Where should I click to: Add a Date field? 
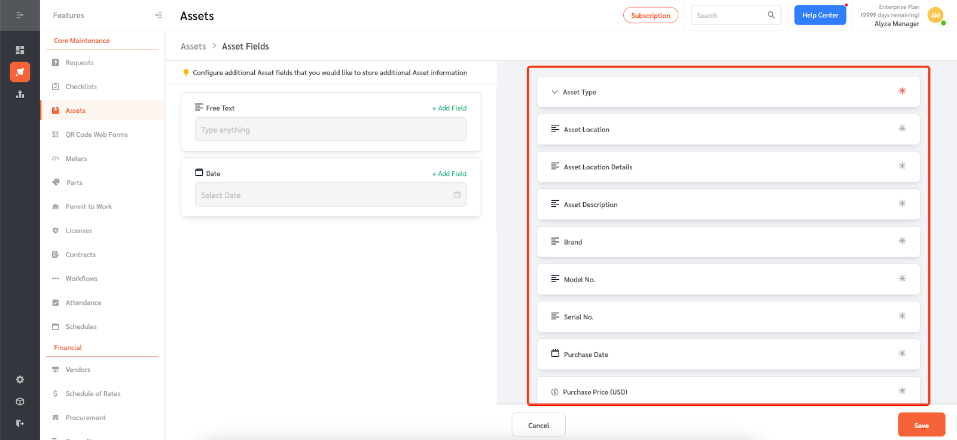[x=449, y=173]
